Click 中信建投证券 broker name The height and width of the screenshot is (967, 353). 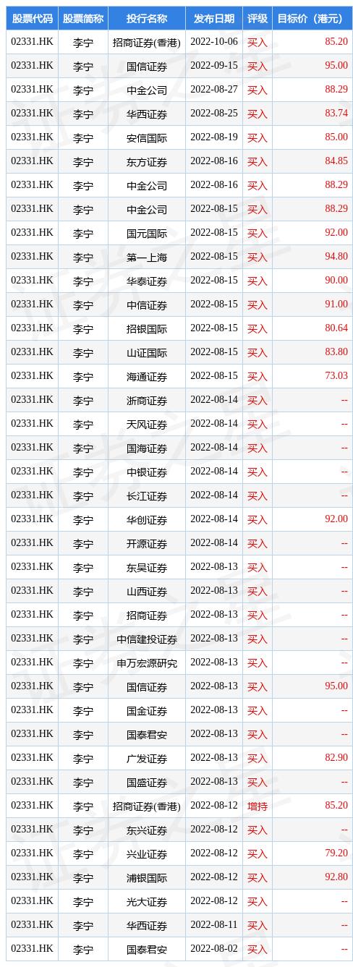tap(147, 639)
